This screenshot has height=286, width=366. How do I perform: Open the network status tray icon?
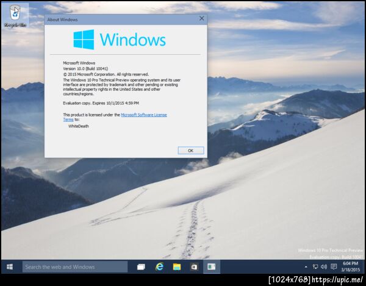tap(315, 266)
